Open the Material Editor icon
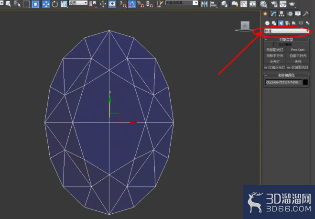The image size is (315, 219). (x=263, y=4)
